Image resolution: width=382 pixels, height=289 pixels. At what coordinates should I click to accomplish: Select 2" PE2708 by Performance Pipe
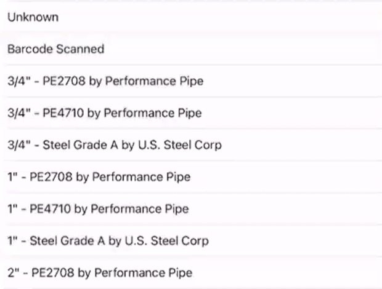point(100,272)
